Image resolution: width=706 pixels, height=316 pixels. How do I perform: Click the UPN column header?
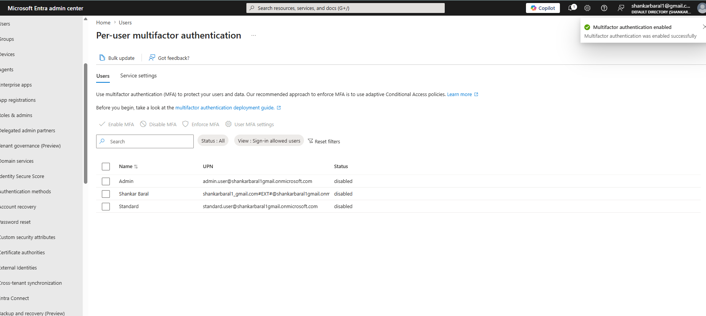208,167
